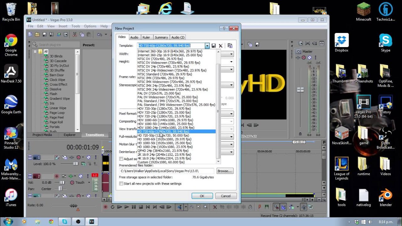Click the Delete X icon in edit toolbar

click(215, 207)
